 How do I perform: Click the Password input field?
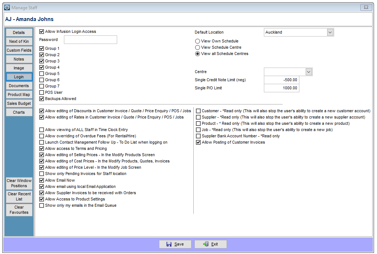click(91, 40)
